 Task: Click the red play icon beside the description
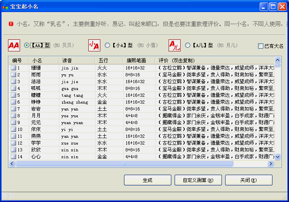click(x=11, y=24)
